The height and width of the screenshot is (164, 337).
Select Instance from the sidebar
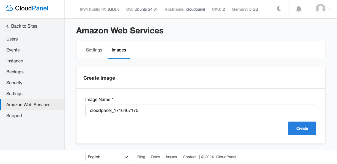click(x=15, y=61)
